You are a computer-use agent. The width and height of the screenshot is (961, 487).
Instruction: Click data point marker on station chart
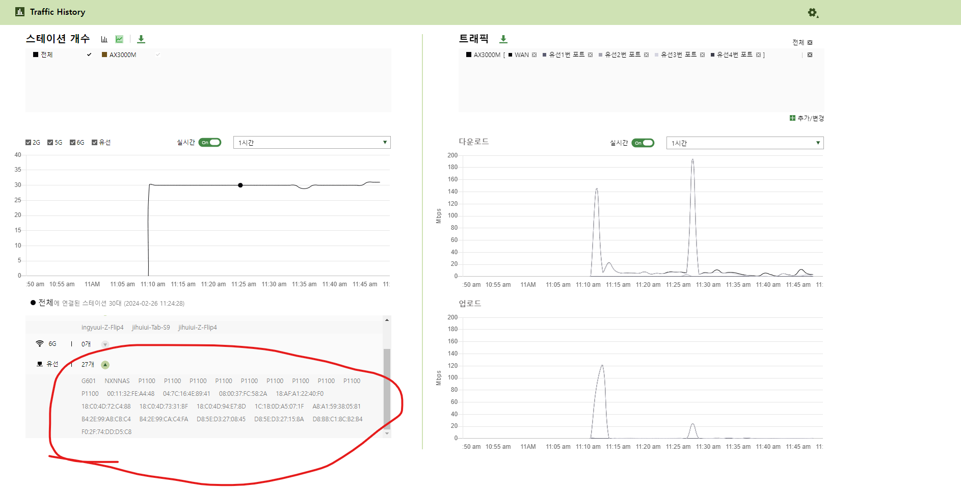[x=241, y=185]
